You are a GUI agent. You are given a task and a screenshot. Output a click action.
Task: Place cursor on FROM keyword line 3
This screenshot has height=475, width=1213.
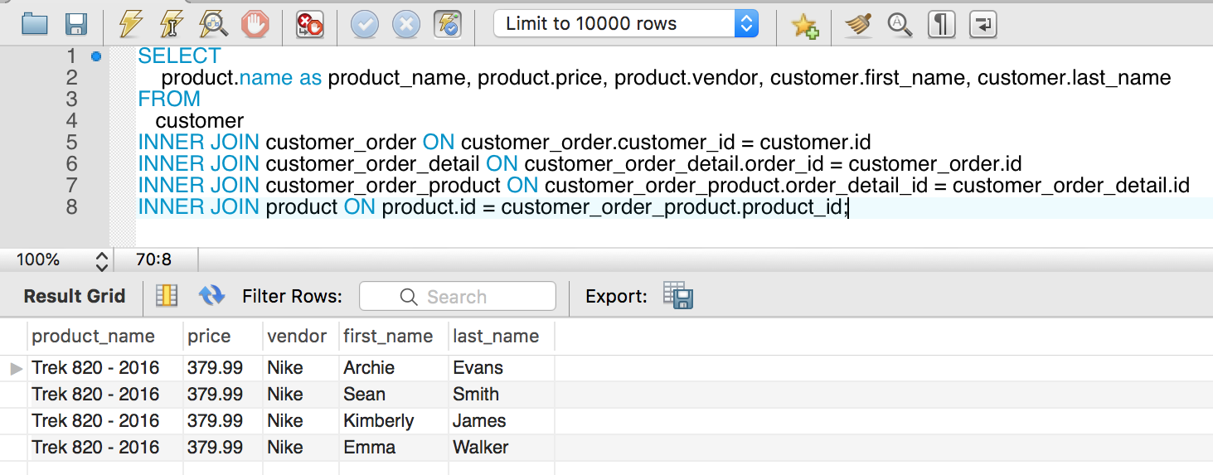coord(169,99)
